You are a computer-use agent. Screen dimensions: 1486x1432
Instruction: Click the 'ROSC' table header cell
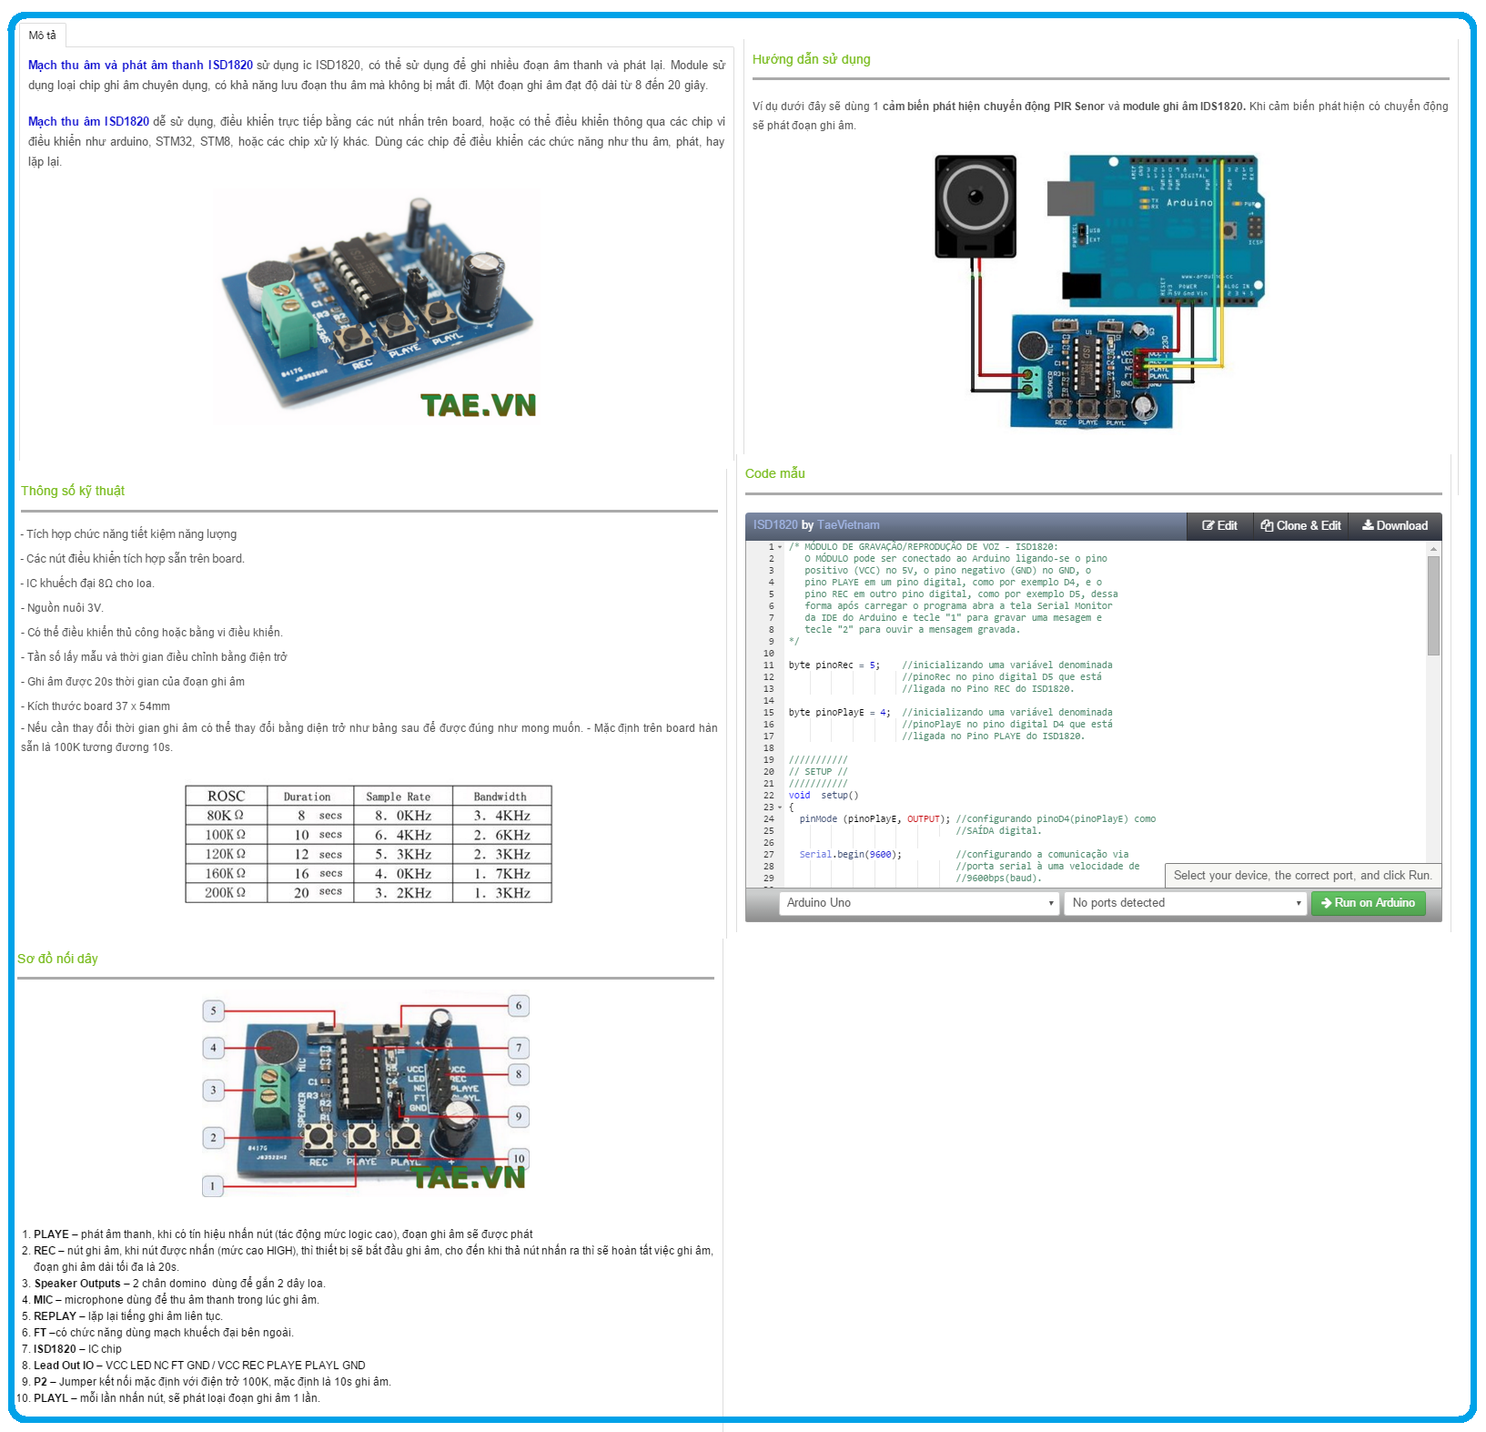pos(227,796)
